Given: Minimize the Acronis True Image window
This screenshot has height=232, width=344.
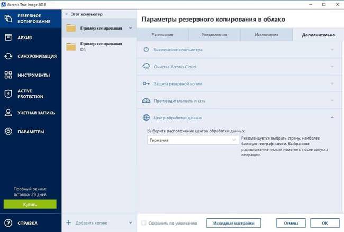Looking at the screenshot, I should click(x=311, y=4).
